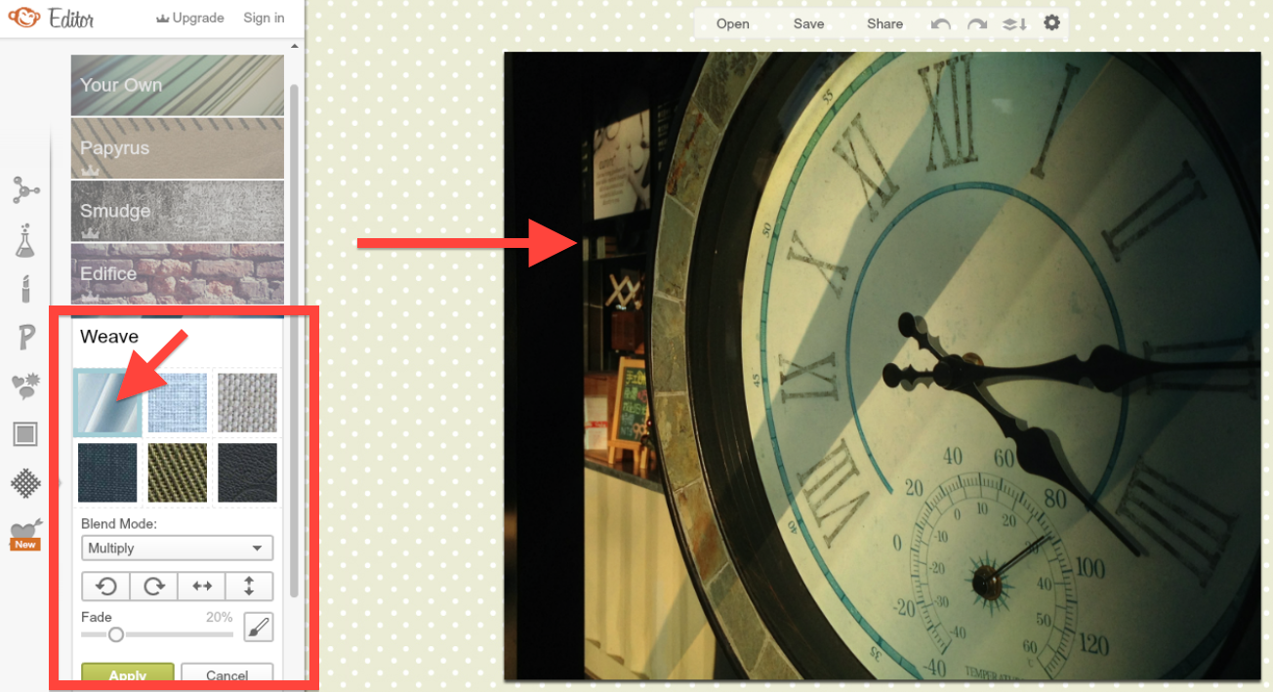Open the paintbrush erase tool beside Fade

(258, 627)
